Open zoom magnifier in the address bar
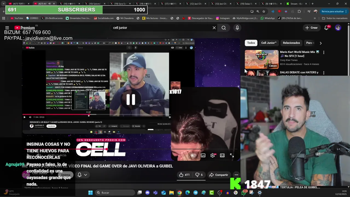Screen dimensions: 350x197 click(258, 11)
